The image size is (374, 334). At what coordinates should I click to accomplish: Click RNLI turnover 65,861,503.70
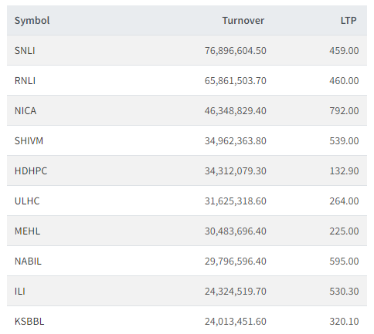[x=236, y=81]
